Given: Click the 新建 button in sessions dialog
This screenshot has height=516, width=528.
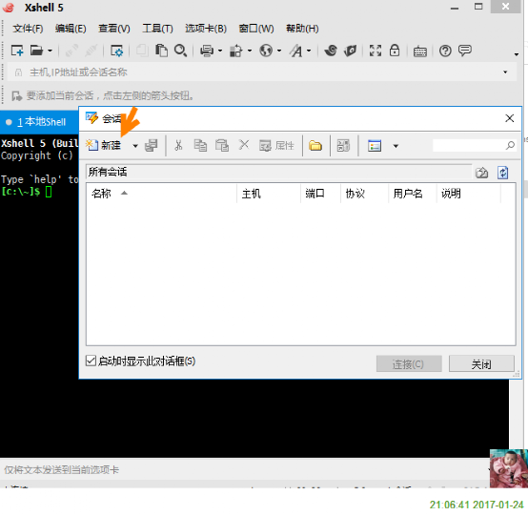Looking at the screenshot, I should point(104,146).
